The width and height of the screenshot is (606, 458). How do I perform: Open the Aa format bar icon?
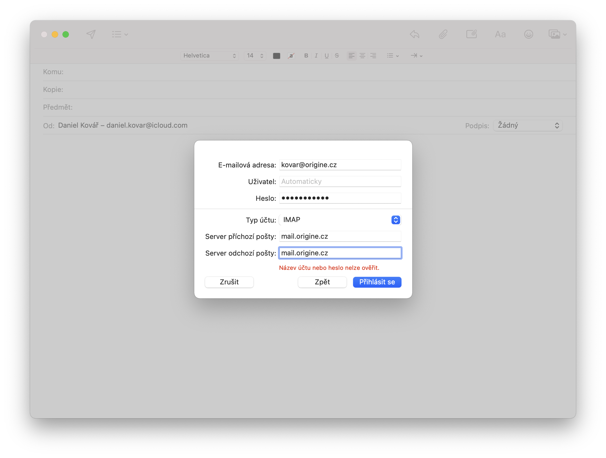pos(500,34)
